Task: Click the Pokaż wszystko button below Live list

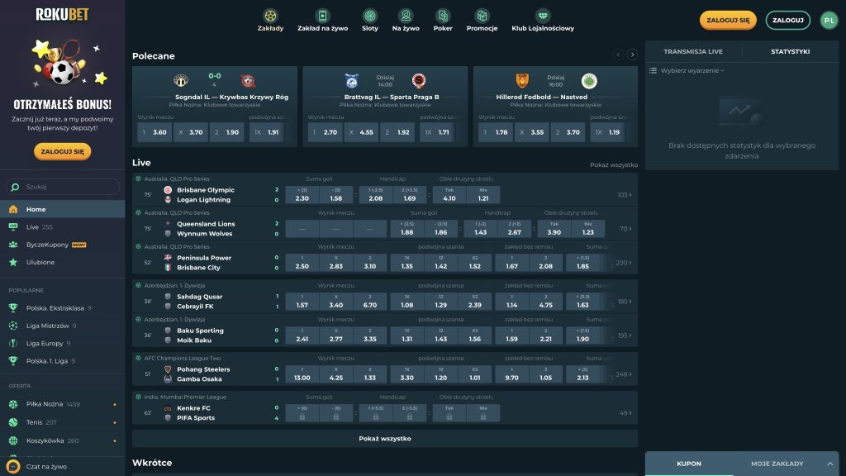Action: [385, 439]
